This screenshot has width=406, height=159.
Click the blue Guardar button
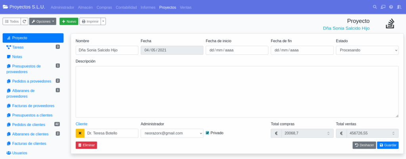point(387,145)
